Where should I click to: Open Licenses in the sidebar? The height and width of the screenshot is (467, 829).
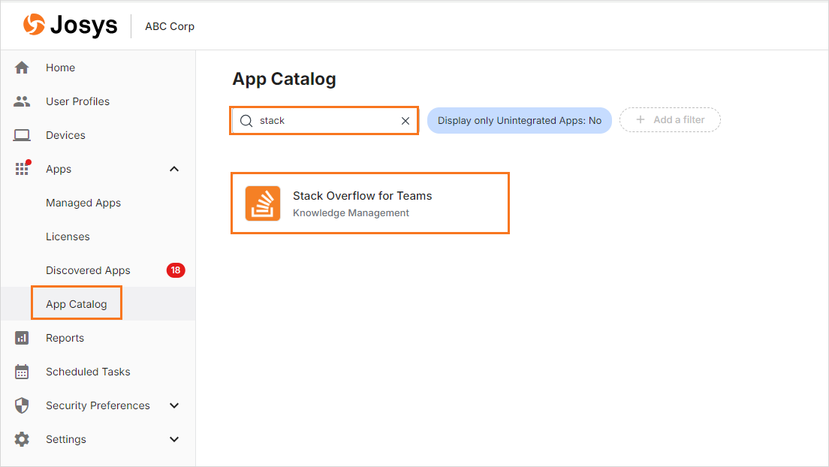click(x=68, y=237)
